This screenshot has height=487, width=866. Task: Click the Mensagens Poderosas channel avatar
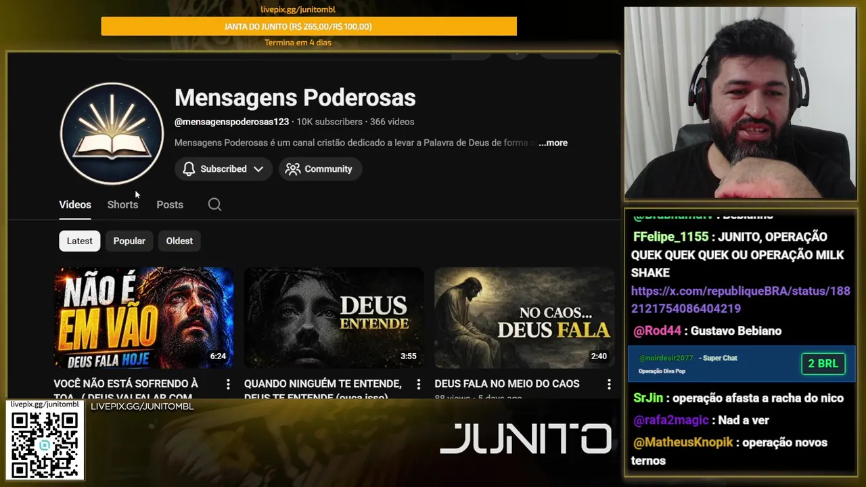coord(112,133)
